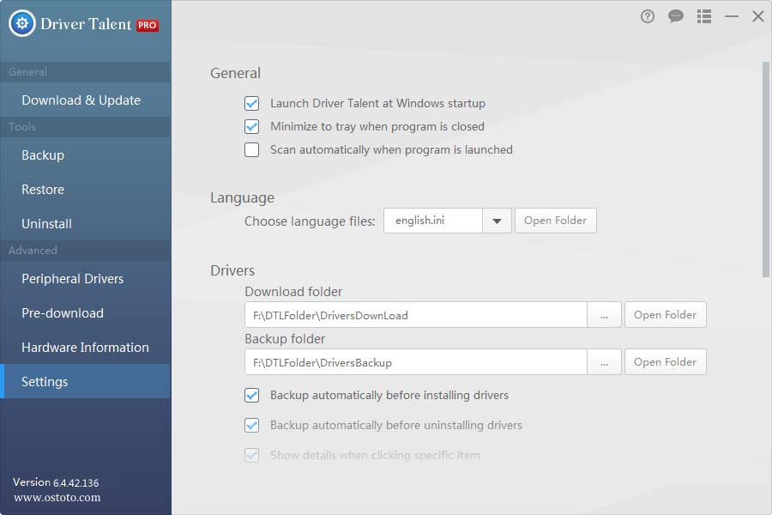Go to Download & Update section
Screen dimensions: 772x515
pos(86,100)
